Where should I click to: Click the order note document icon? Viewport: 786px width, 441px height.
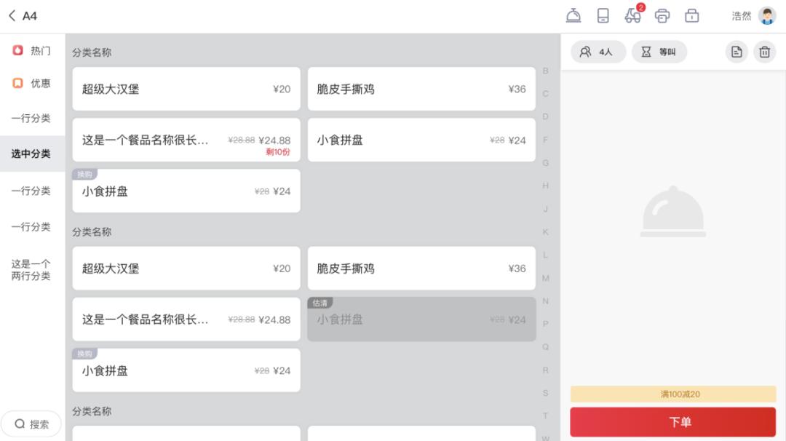coord(736,52)
